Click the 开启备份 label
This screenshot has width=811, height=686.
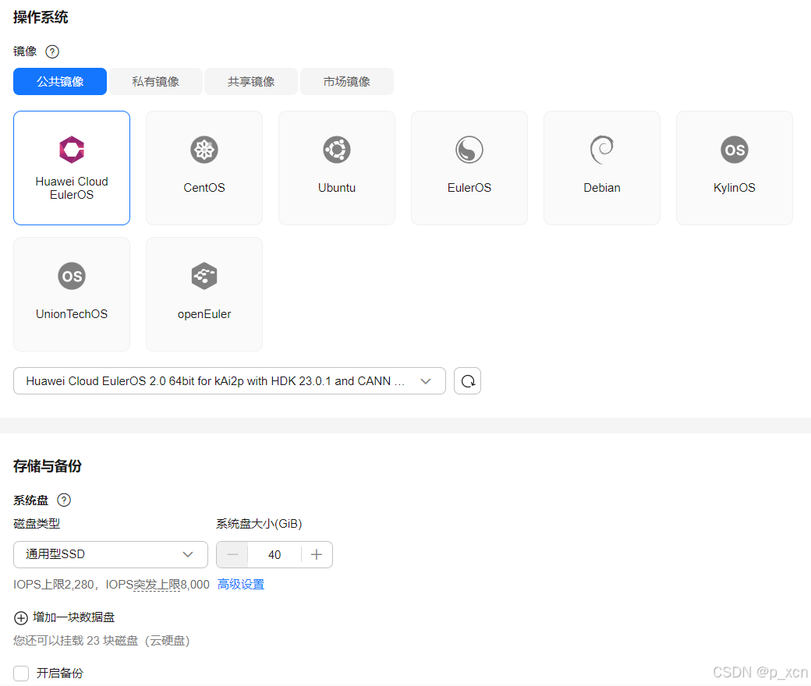60,673
